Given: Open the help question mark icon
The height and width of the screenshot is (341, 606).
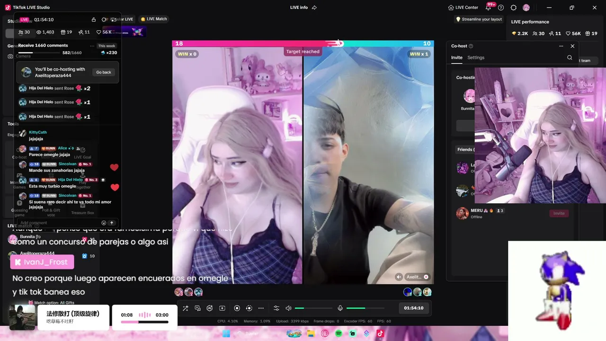Looking at the screenshot, I should click(x=501, y=8).
